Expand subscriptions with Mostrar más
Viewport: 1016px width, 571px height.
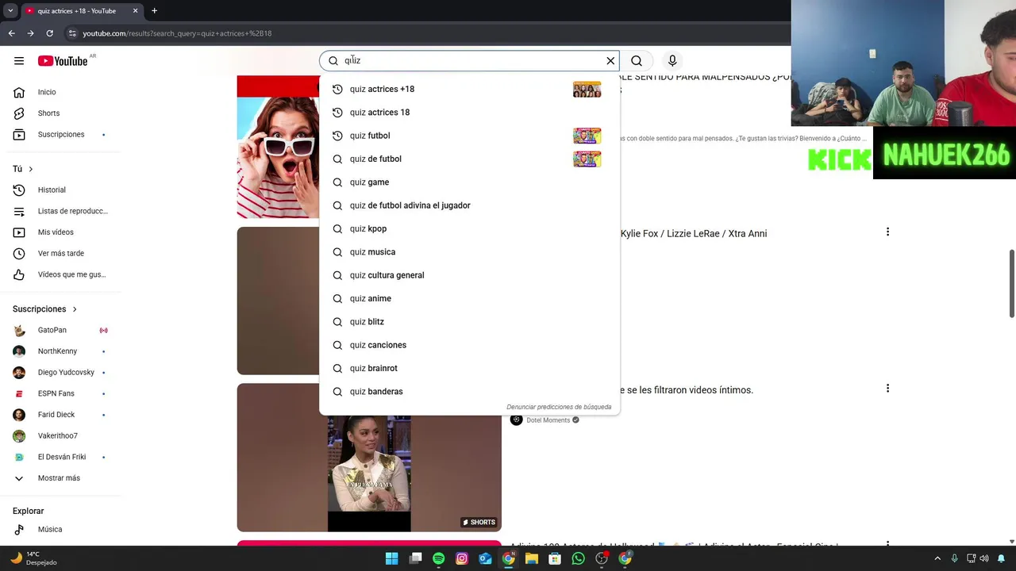tap(60, 478)
